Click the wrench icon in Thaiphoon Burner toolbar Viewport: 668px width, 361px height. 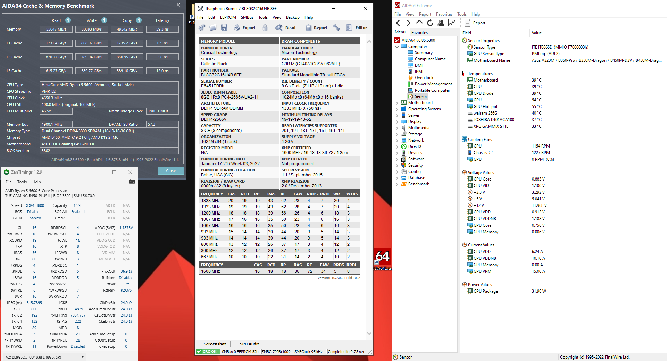(x=336, y=28)
